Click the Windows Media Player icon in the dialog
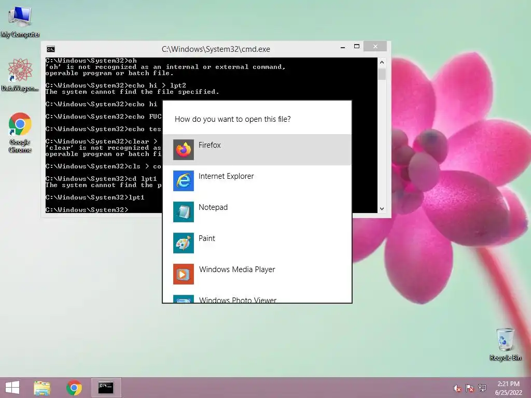The image size is (531, 398). (x=184, y=274)
